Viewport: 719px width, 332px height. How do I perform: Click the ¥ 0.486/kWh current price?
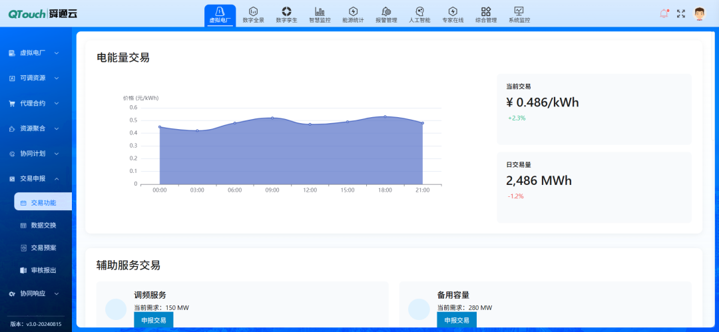tap(543, 102)
